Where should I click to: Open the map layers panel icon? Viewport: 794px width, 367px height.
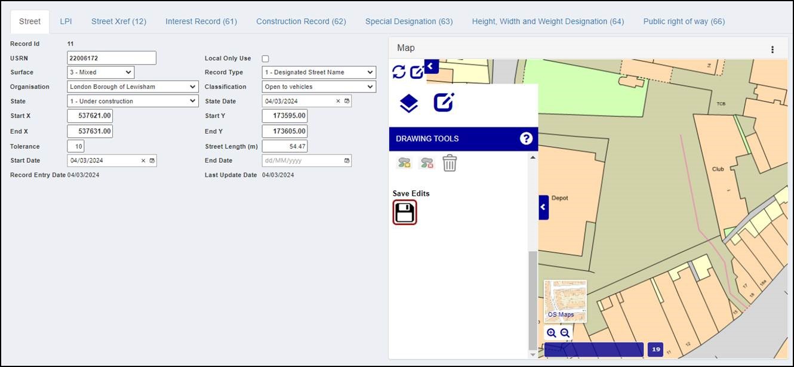[409, 103]
